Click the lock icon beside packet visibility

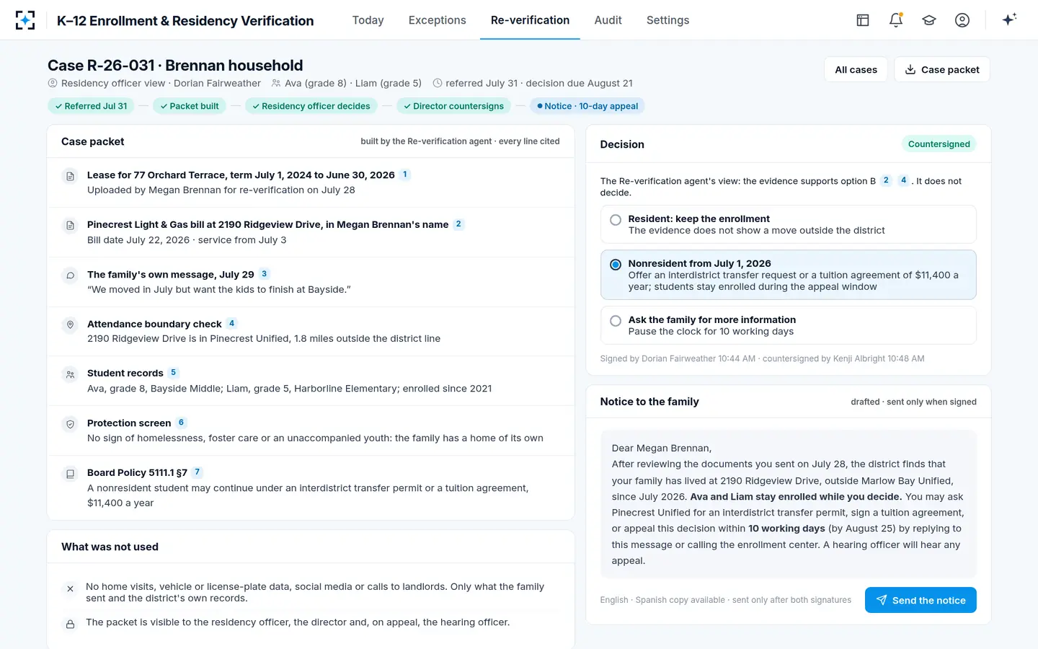tap(70, 624)
